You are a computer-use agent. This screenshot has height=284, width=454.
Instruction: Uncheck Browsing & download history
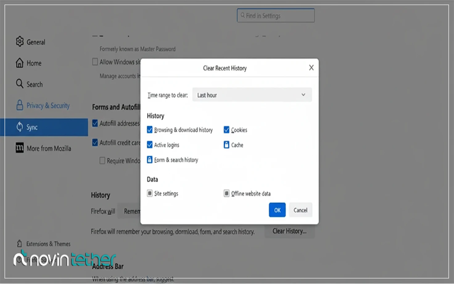pyautogui.click(x=149, y=130)
